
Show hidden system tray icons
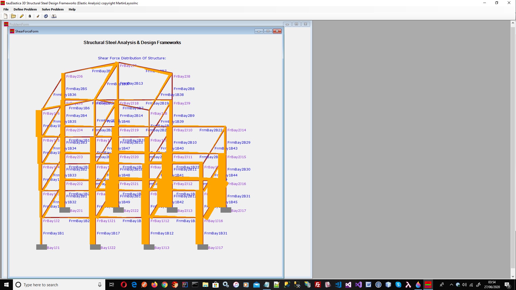(452, 285)
